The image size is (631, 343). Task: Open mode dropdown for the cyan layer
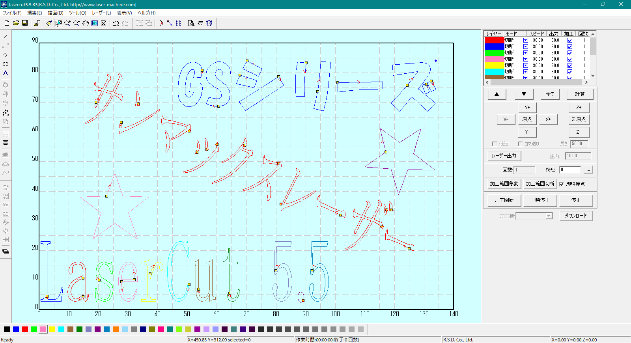coord(526,72)
